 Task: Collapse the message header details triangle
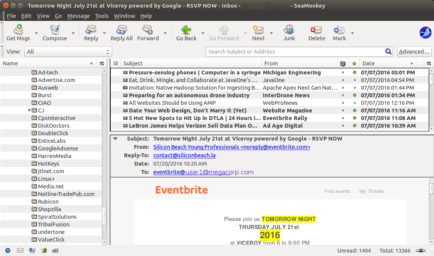[x=115, y=139]
